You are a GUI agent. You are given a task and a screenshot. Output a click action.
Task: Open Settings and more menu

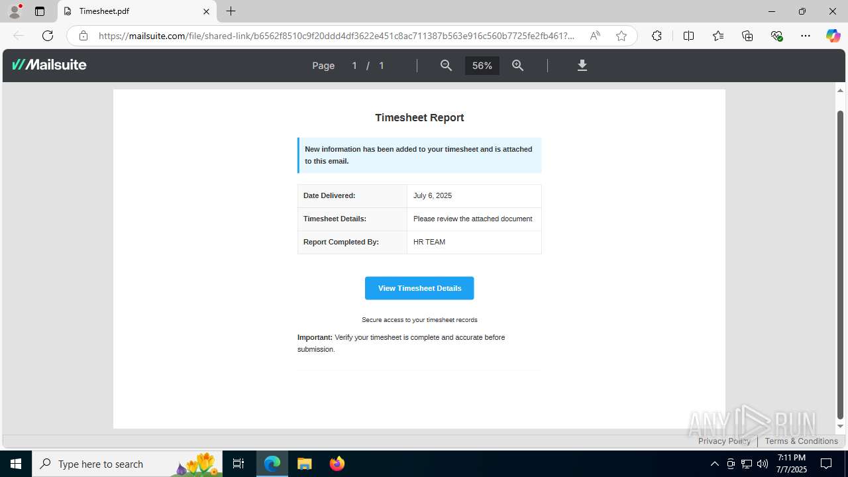click(x=806, y=36)
